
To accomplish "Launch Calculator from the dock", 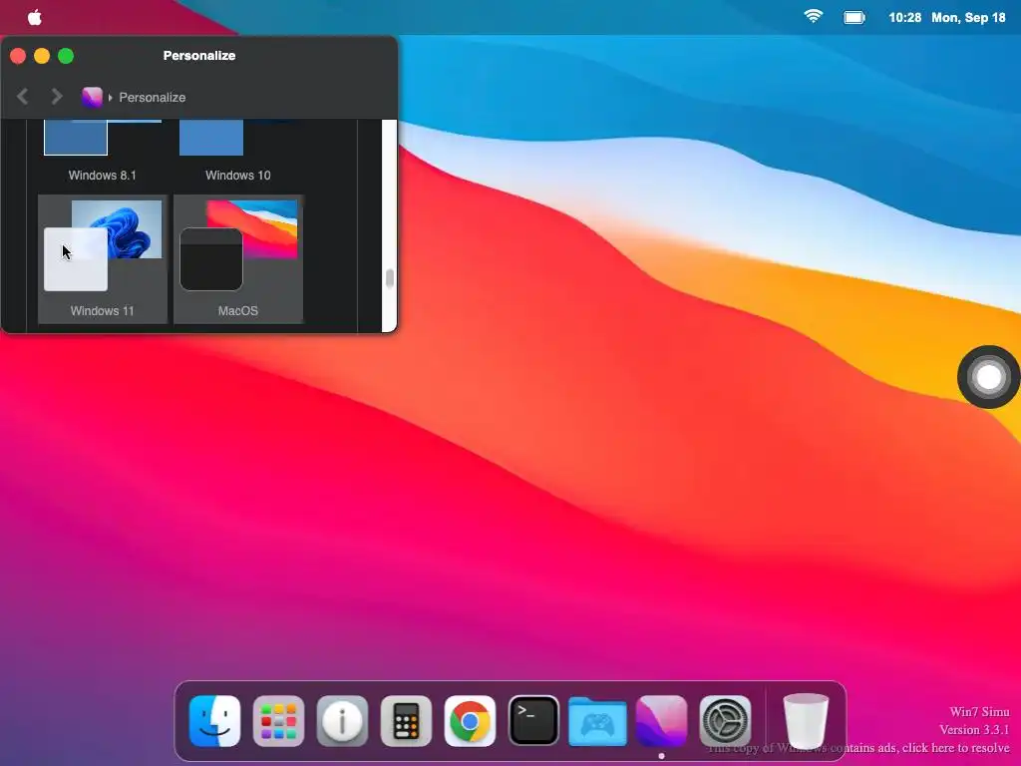I will click(406, 721).
